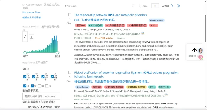Viewport: 207px width, 110px height.
Task: Click the small icon after Bone Res. citation
Action: click(143, 33)
